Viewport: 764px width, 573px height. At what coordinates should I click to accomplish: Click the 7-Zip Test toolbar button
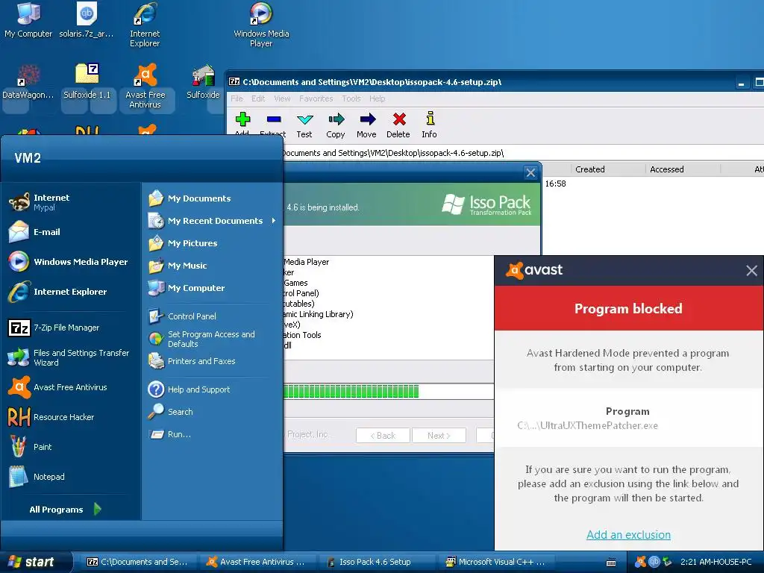304,125
